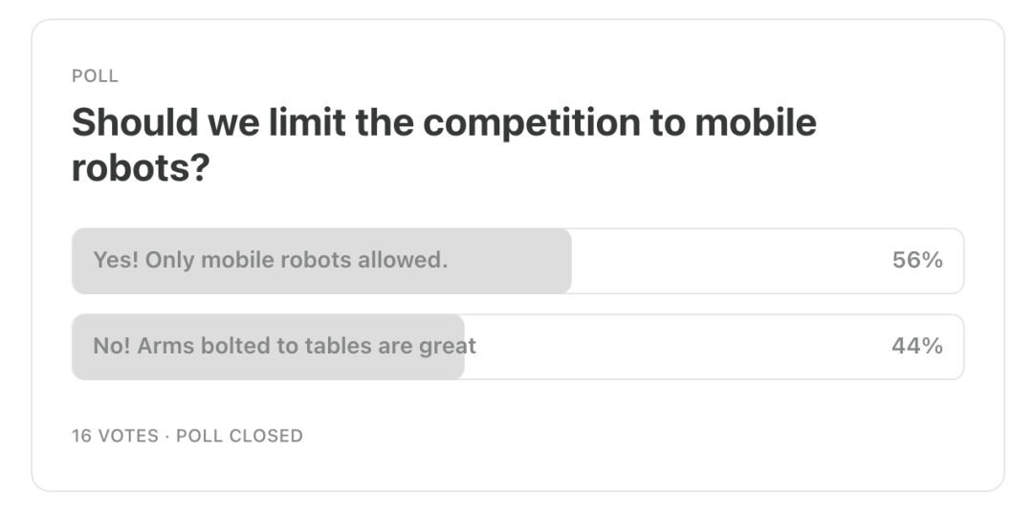Click the poll question heading text
The image size is (1033, 514).
pos(444,123)
